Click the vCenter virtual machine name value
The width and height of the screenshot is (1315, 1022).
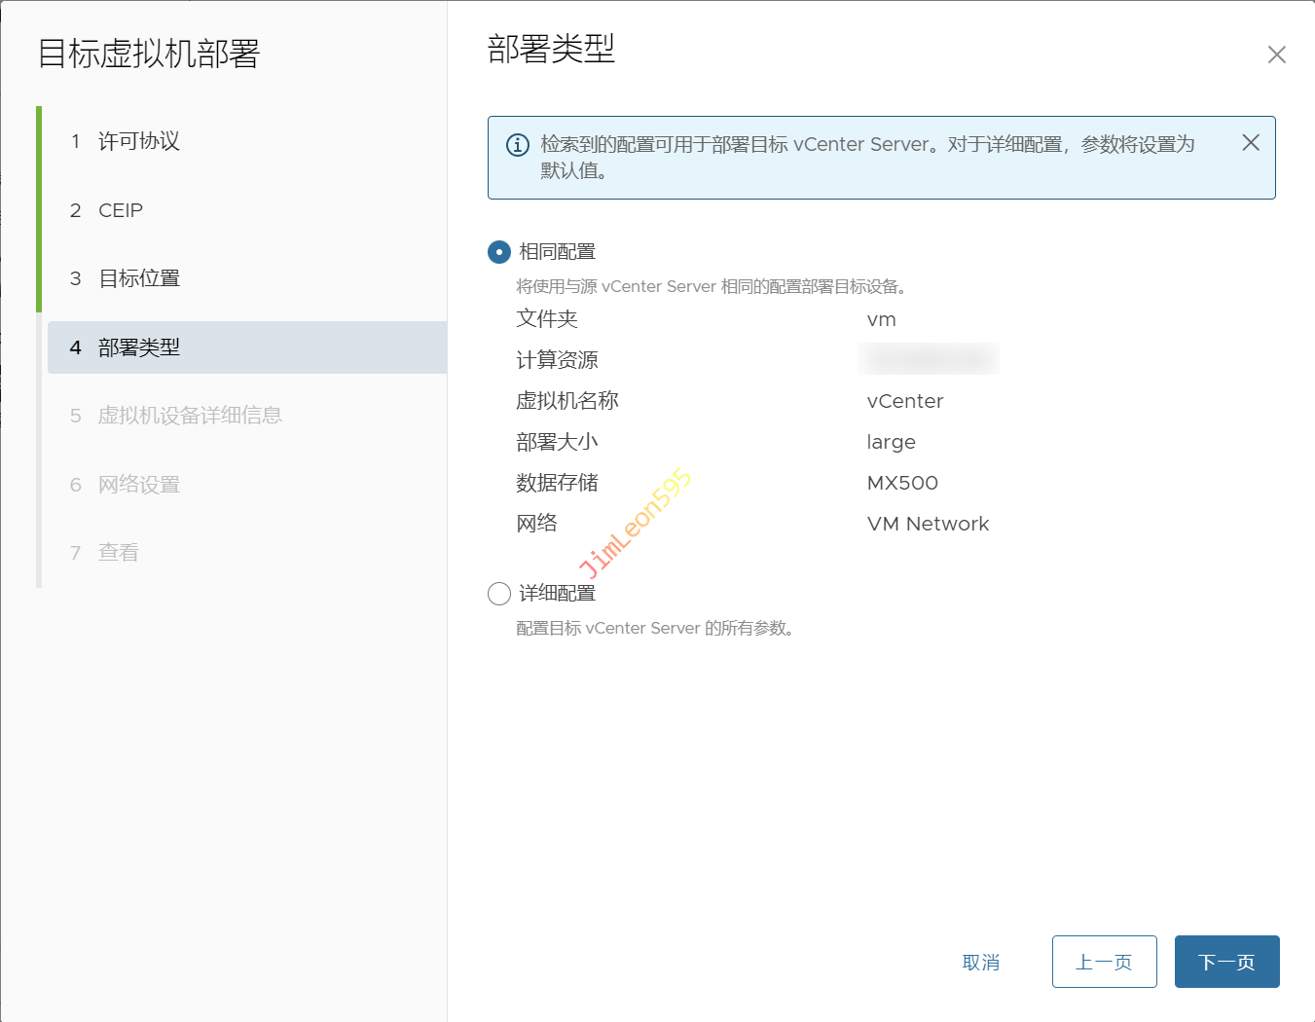(x=905, y=401)
